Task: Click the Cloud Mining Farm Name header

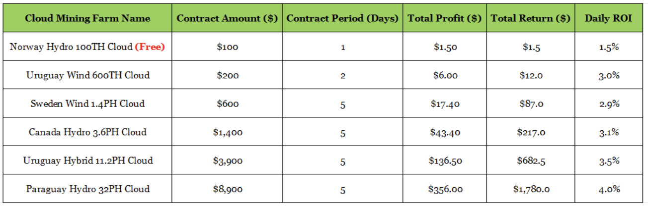Action: (87, 18)
